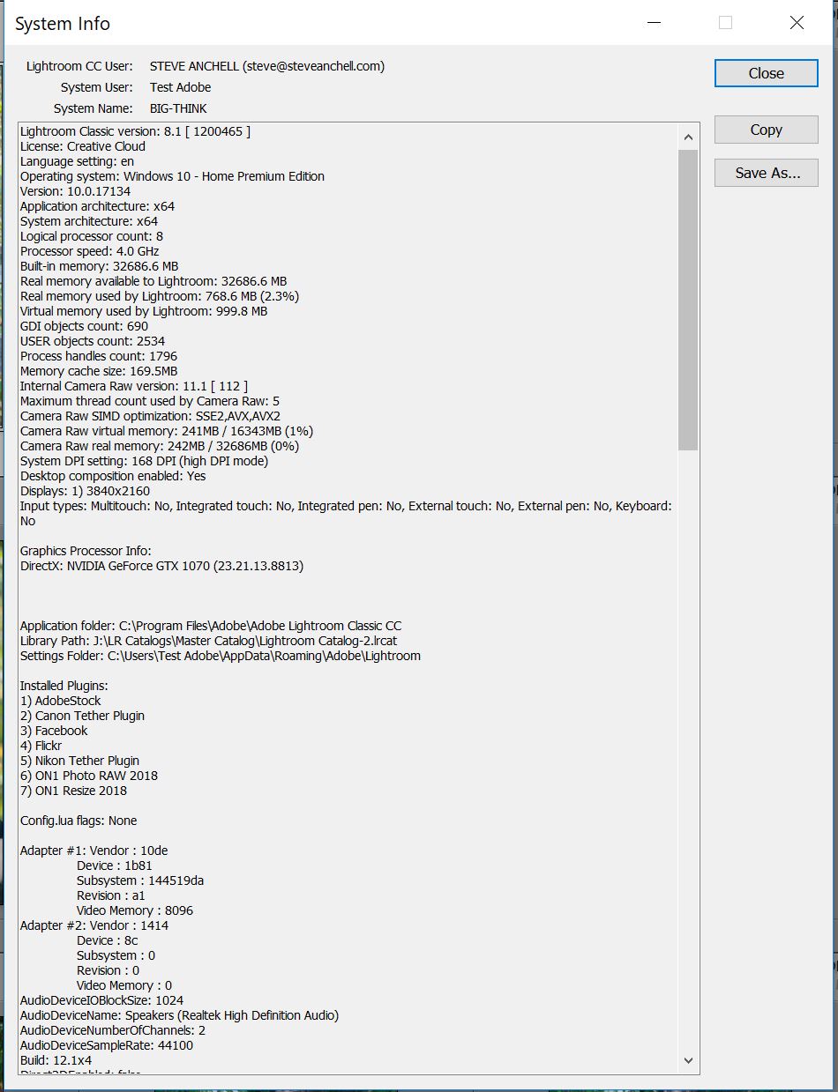Click the Logical processor count: 8 line

(x=92, y=236)
